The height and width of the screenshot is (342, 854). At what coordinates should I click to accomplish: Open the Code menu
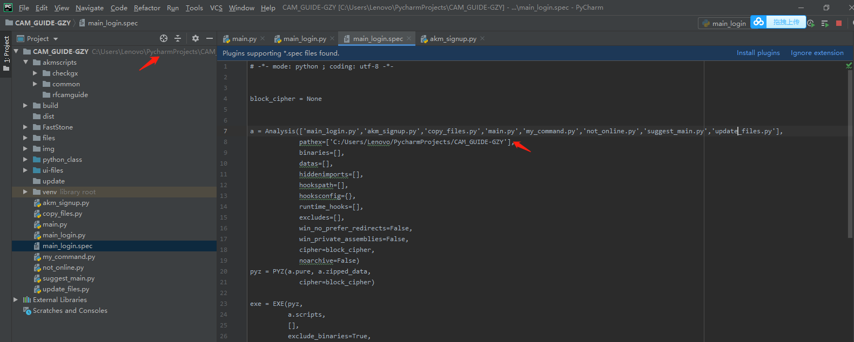[119, 8]
